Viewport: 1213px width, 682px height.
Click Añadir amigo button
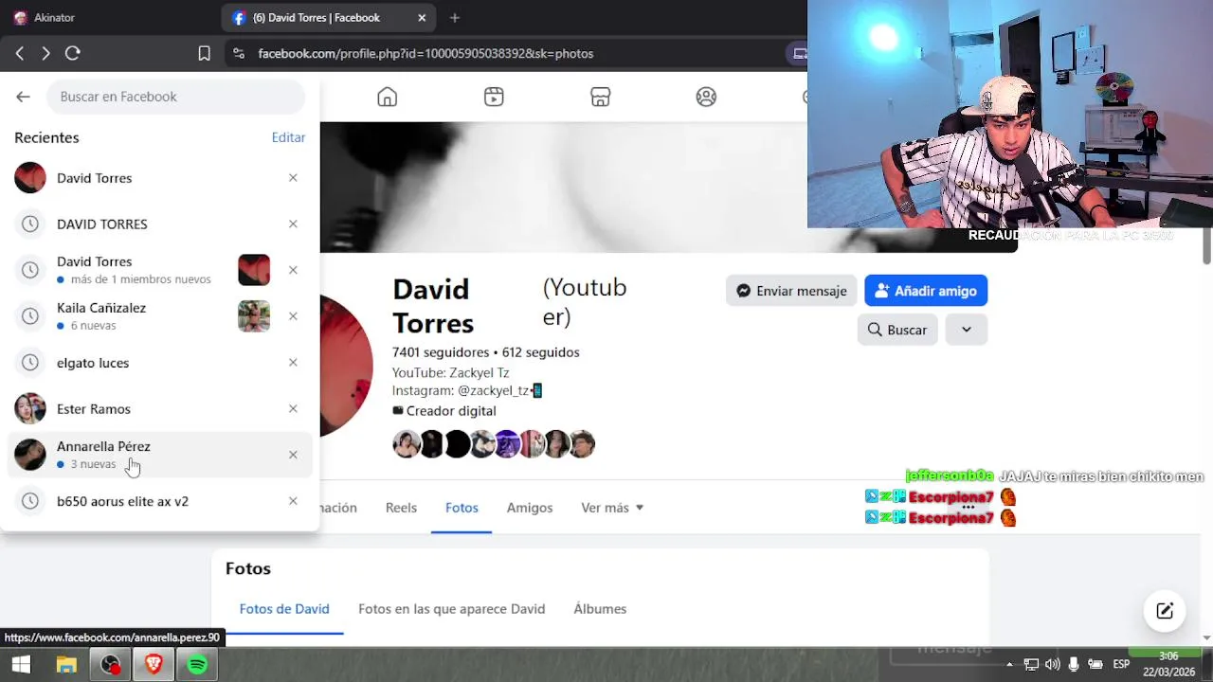click(926, 291)
